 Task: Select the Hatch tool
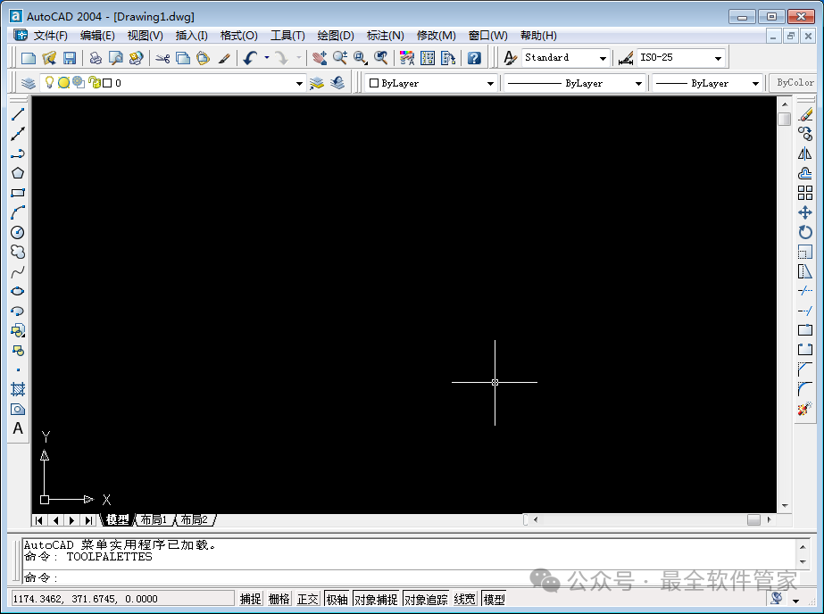18,389
